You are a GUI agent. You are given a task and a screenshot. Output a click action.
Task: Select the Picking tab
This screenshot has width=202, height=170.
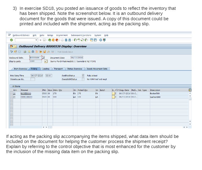coord(34,69)
